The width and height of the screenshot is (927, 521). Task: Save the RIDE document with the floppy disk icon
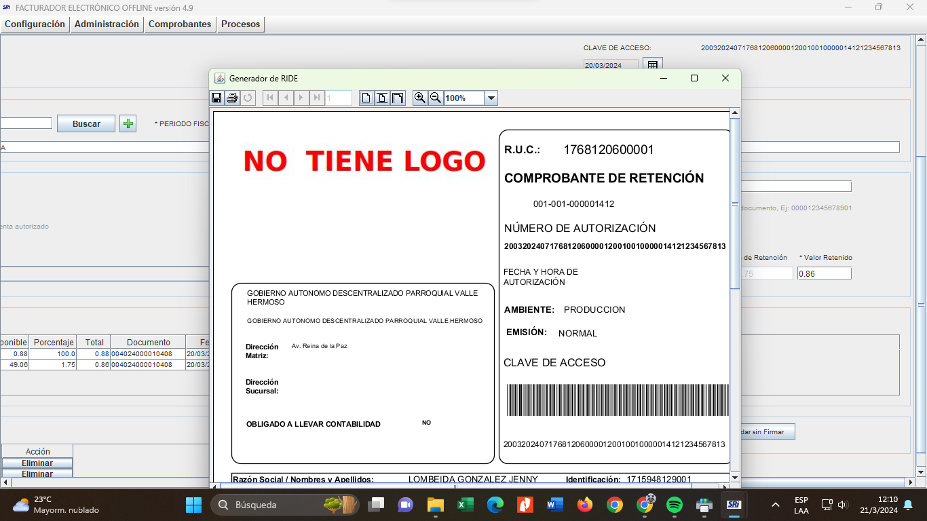216,98
